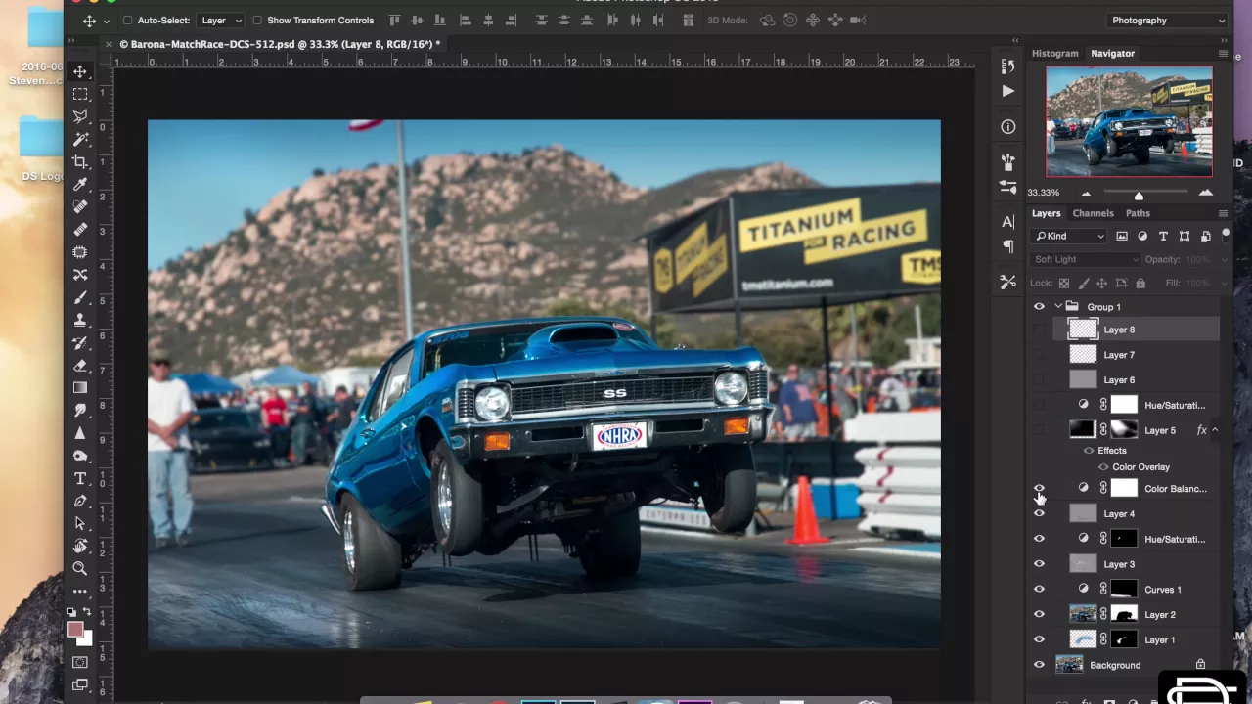Filter layers by type layers icon
Screen dimensions: 1252x704
click(1163, 236)
